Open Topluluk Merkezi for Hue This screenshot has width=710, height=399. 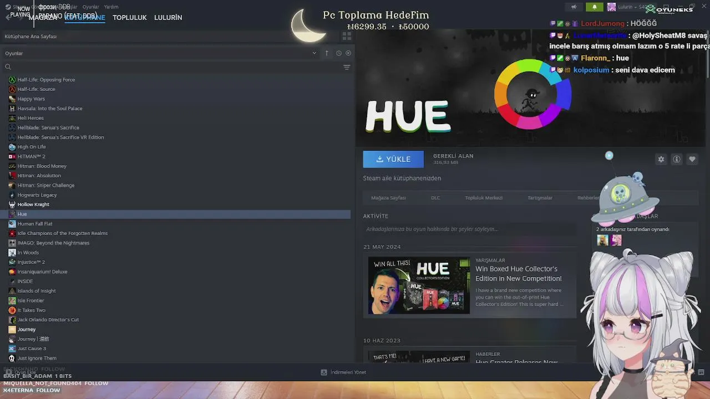tap(484, 198)
